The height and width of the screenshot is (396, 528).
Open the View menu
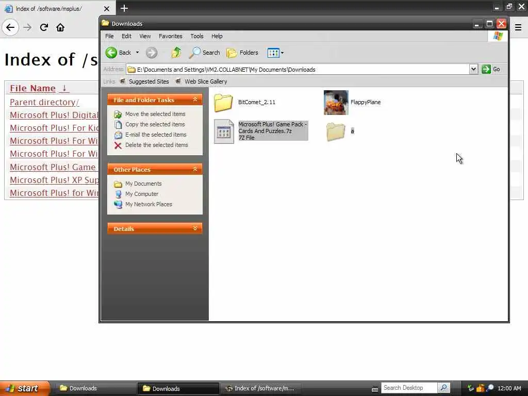[x=145, y=36]
